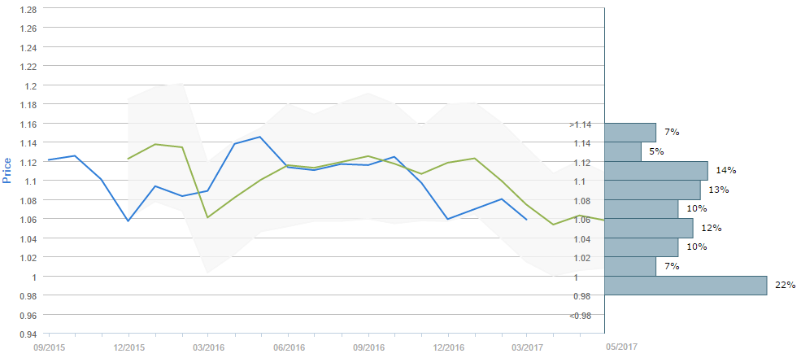Click the blue line's endpoint at 03/2017

tap(527, 220)
